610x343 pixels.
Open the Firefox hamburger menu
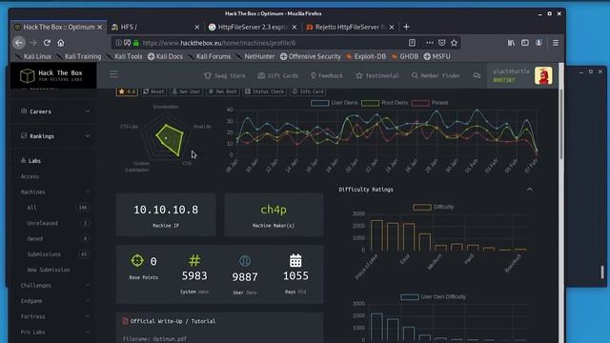[x=556, y=43]
